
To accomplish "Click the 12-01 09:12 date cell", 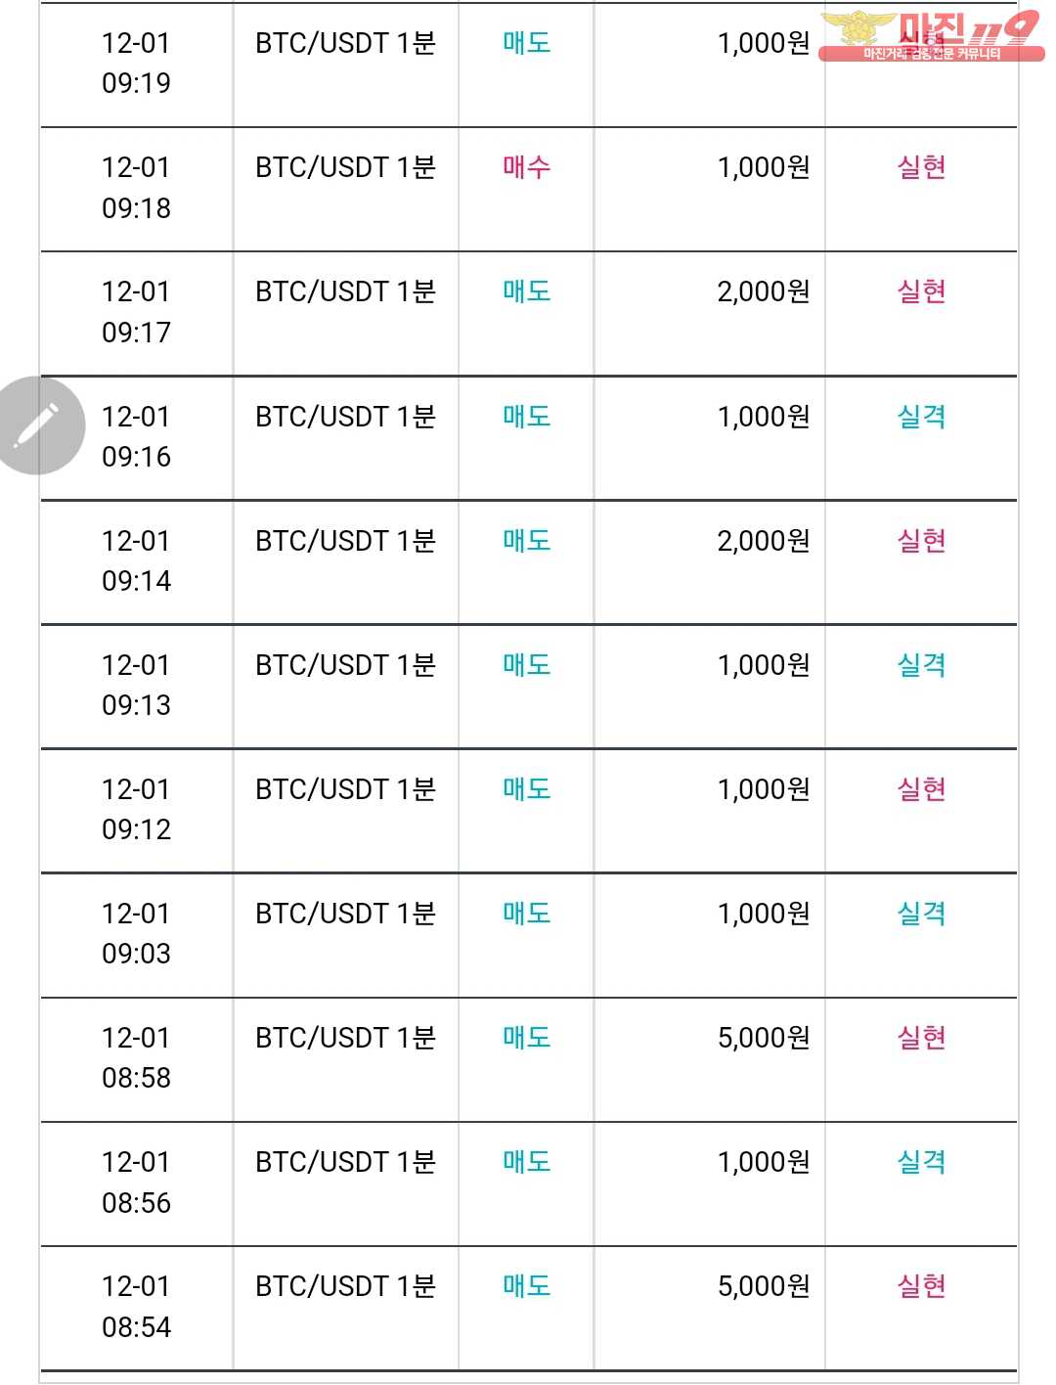I will coord(136,809).
